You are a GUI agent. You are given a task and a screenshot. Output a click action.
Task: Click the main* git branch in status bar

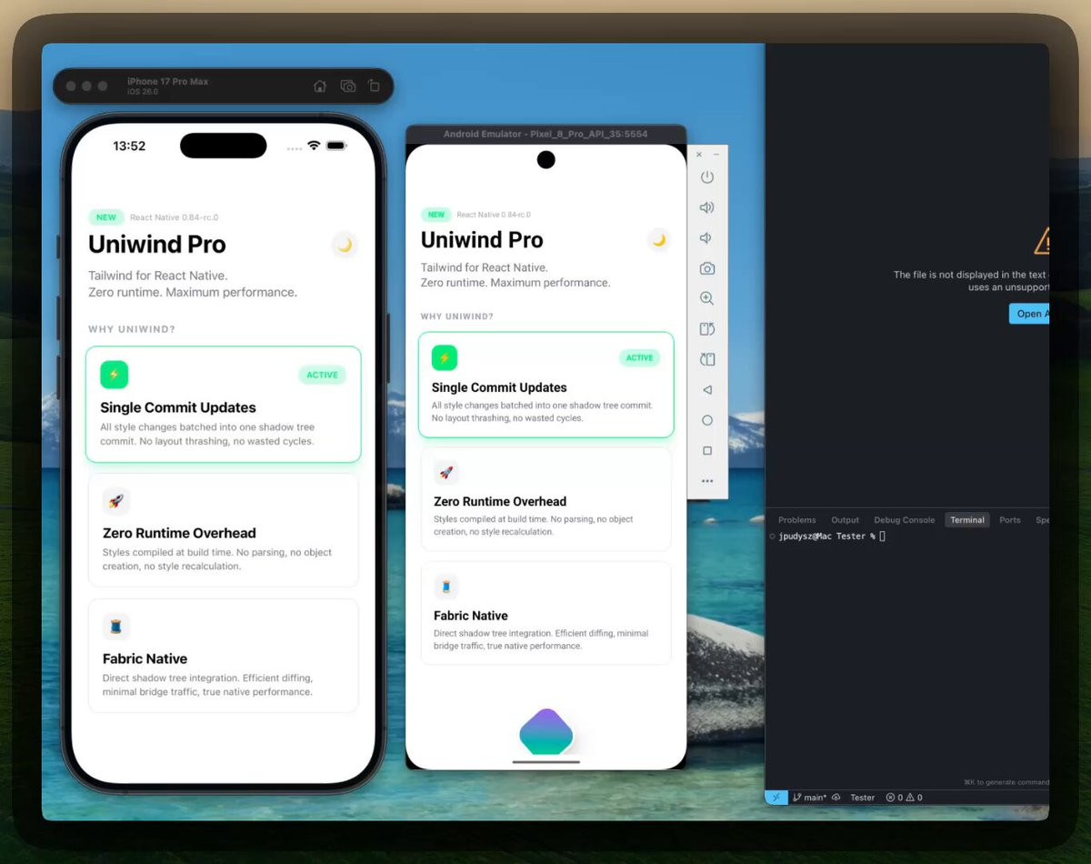pos(810,798)
